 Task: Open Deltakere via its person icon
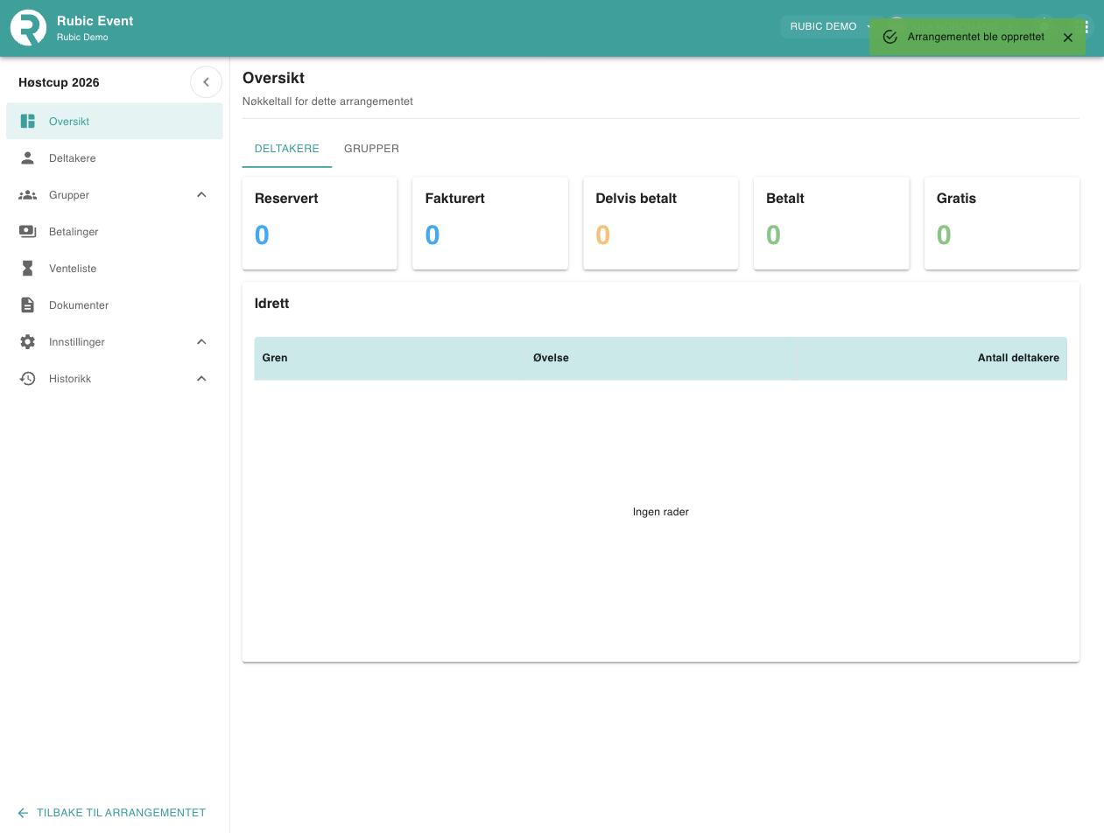tap(28, 158)
